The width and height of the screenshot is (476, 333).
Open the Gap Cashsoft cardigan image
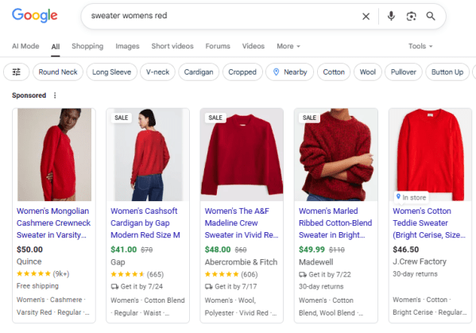pos(148,154)
